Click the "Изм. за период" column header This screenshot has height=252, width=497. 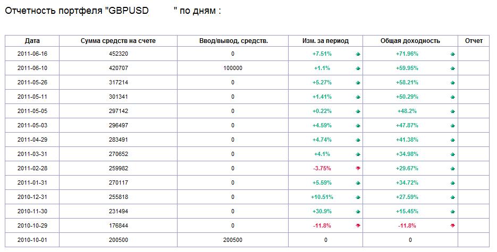[x=325, y=41]
